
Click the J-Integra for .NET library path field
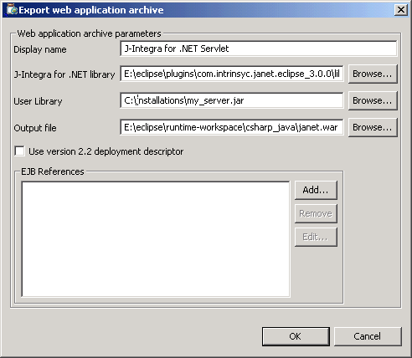pos(232,74)
